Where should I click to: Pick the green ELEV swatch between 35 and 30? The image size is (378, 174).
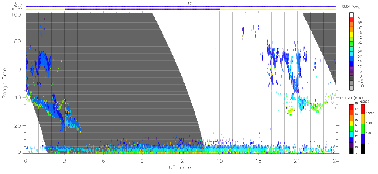(x=352, y=44)
